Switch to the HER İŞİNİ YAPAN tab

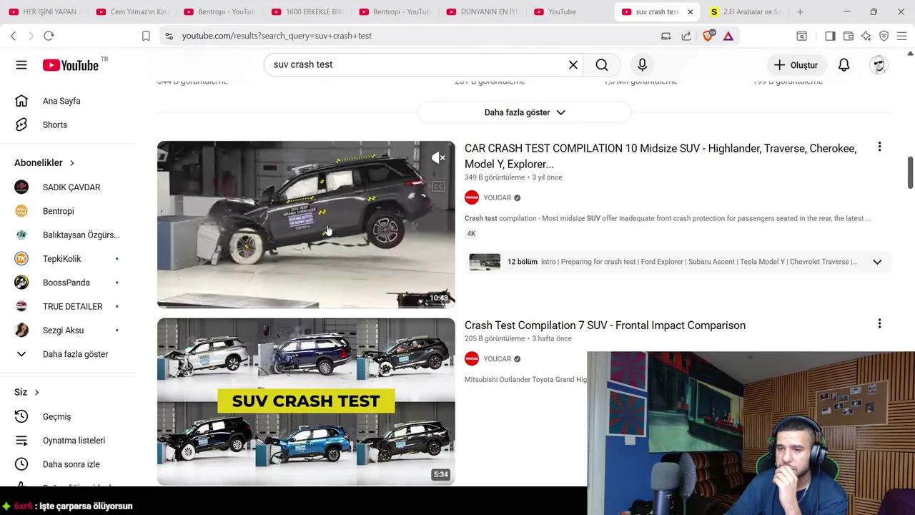click(44, 12)
